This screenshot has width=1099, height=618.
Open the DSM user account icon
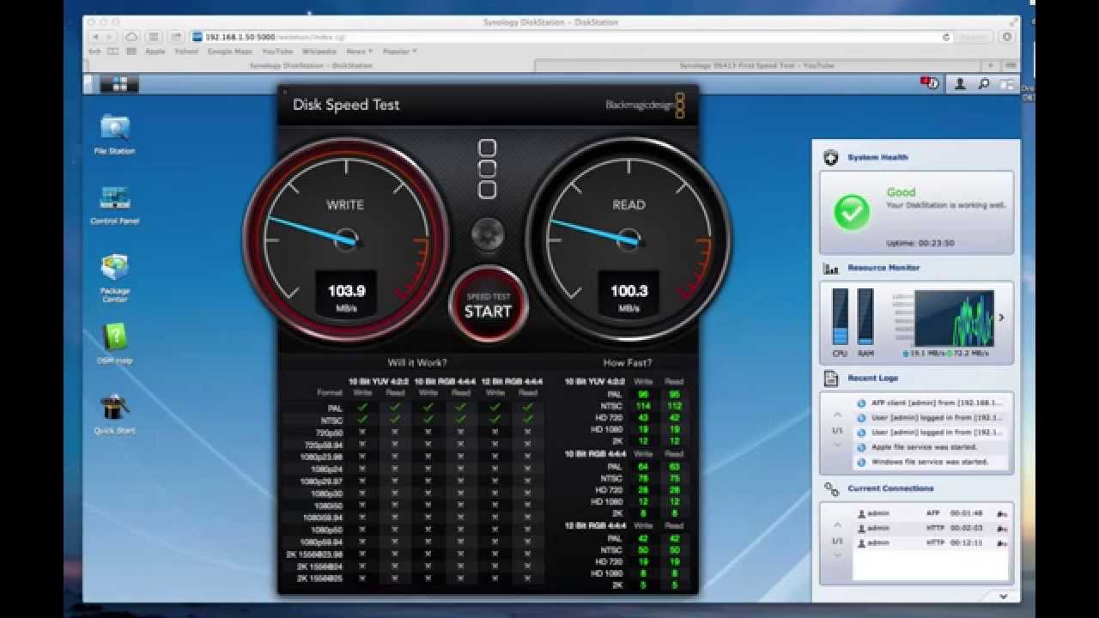(x=960, y=84)
